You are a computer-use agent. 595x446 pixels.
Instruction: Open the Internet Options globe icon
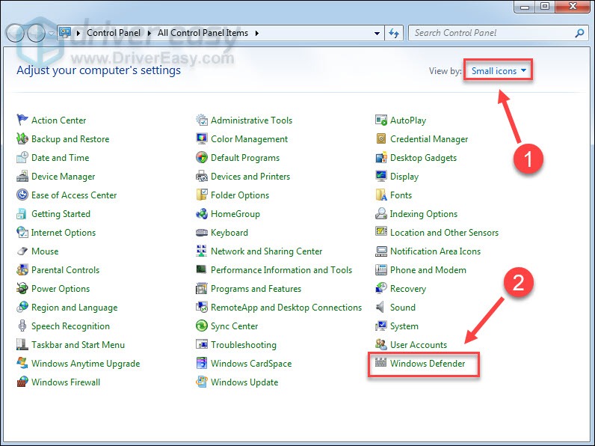(22, 232)
